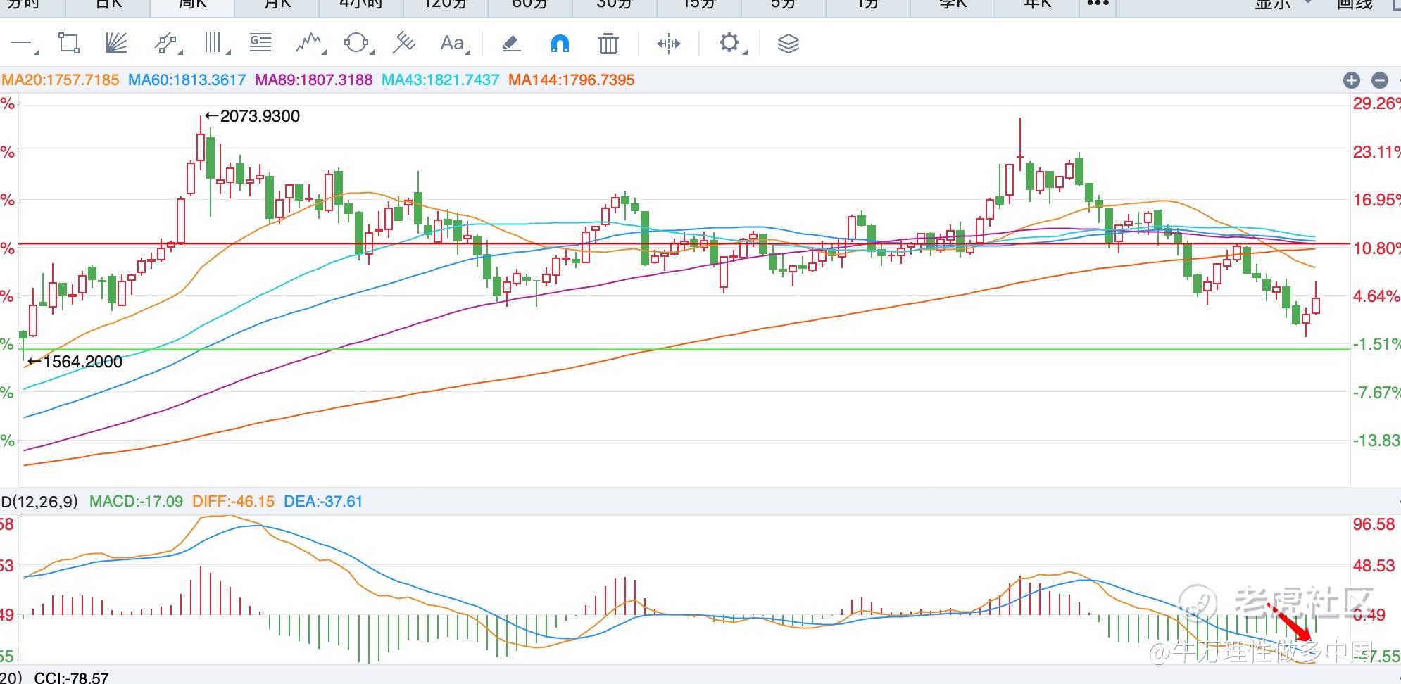
Task: Expand the line tool submenu arrow
Action: click(x=36, y=51)
